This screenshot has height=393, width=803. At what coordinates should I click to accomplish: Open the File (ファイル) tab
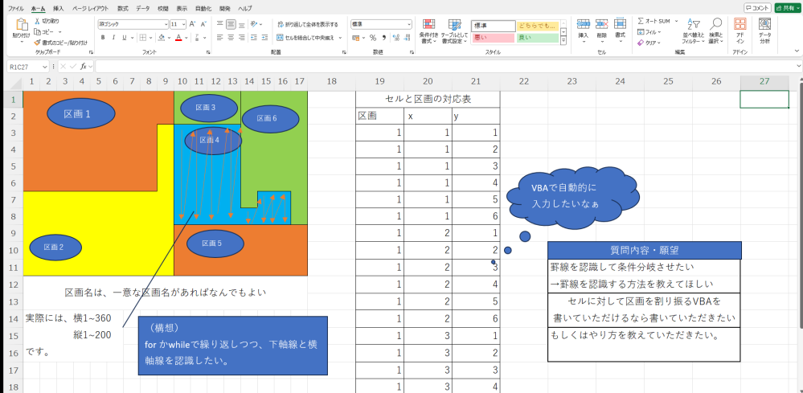tap(16, 9)
